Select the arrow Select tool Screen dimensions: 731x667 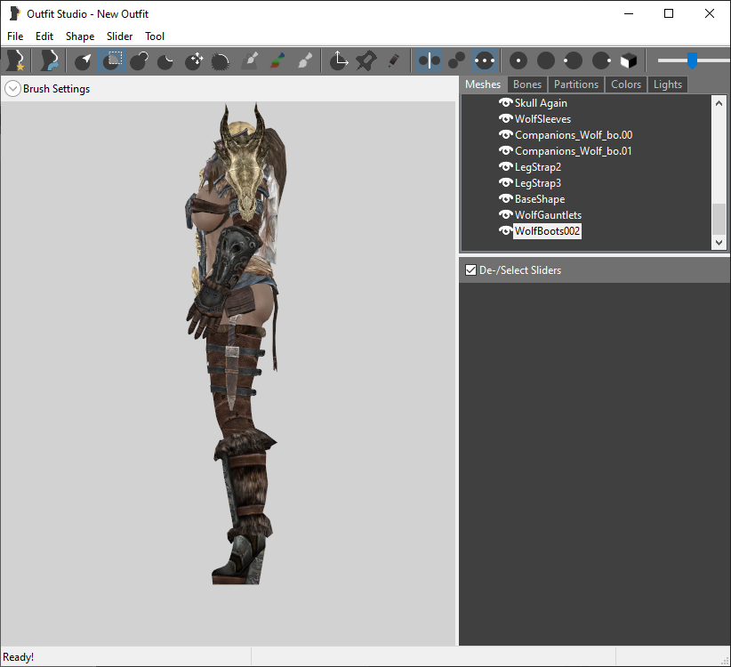(x=84, y=60)
